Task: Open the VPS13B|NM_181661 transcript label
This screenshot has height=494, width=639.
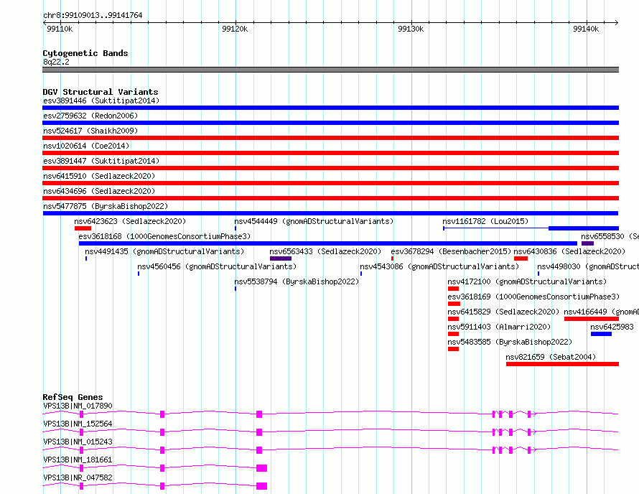Action: [78, 460]
